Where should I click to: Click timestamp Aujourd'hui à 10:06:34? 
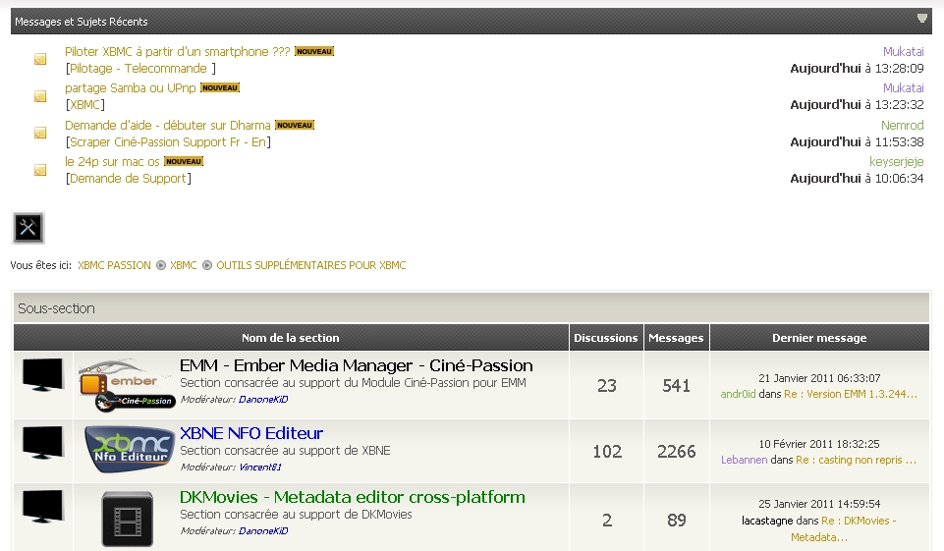[857, 178]
